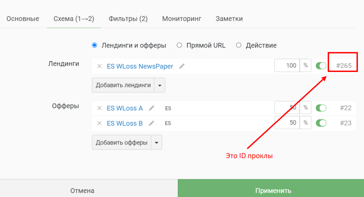
Task: Edit the ES WLoss NewsPaper landing pencil
Action: click(182, 66)
